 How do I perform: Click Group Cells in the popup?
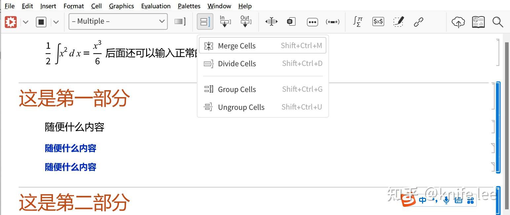click(237, 89)
